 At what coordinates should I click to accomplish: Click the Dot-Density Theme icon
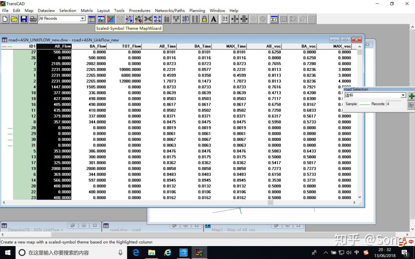[120, 19]
